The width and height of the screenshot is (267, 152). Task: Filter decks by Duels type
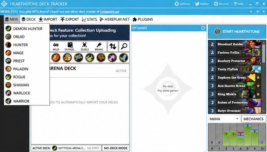point(85,46)
